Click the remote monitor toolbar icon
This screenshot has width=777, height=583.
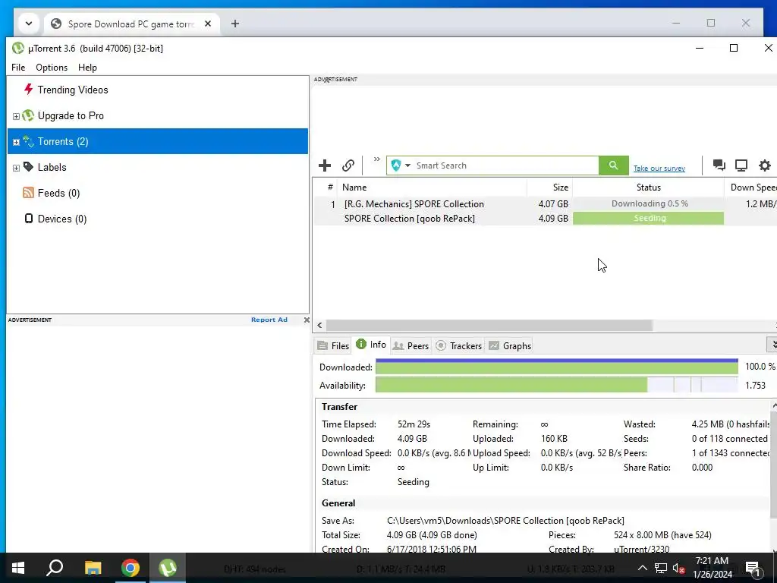(x=741, y=165)
